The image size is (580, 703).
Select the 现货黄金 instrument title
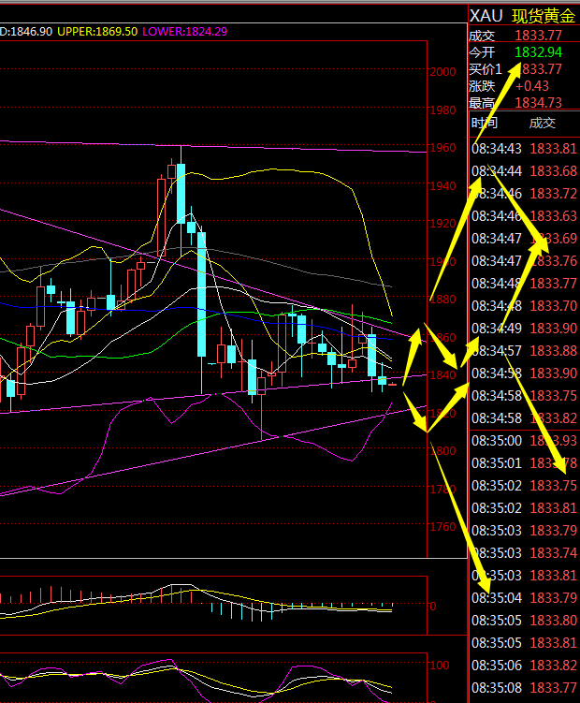(544, 16)
